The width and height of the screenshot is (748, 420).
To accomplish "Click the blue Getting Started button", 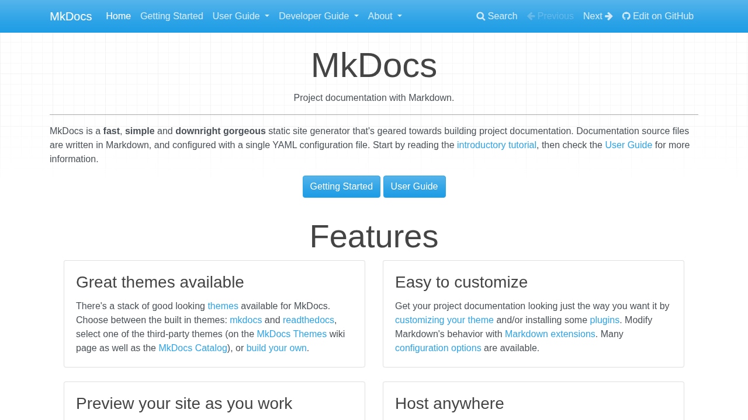I will pyautogui.click(x=341, y=187).
